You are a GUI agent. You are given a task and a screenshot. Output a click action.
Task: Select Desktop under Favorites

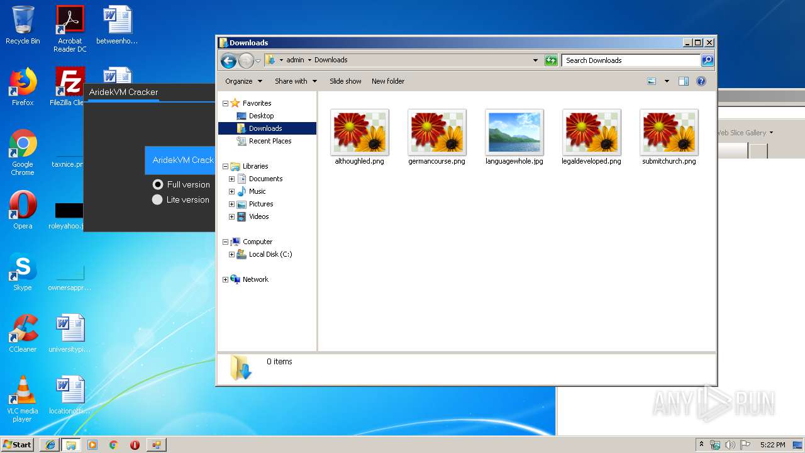pyautogui.click(x=261, y=116)
